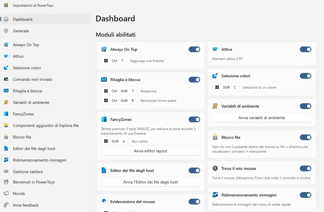Toggle the Ridimensionamento immagini switch
The width and height of the screenshot is (324, 212).
pyautogui.click(x=306, y=195)
